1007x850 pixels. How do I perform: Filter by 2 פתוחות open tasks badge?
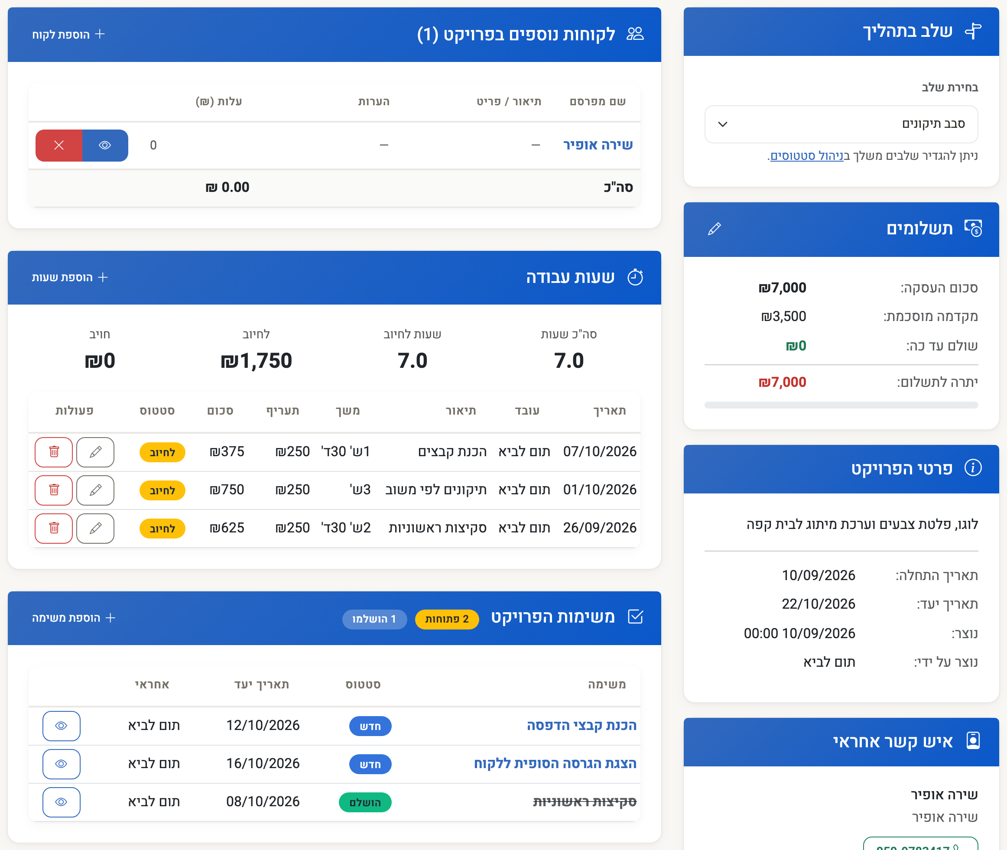click(447, 619)
